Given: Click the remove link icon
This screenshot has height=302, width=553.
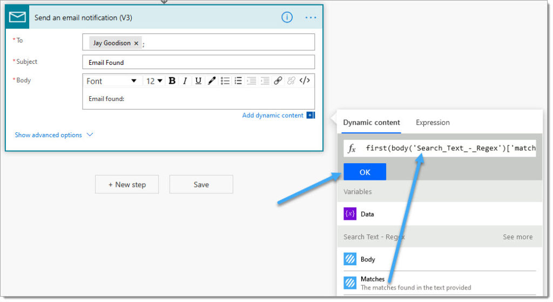Looking at the screenshot, I should click(x=291, y=81).
